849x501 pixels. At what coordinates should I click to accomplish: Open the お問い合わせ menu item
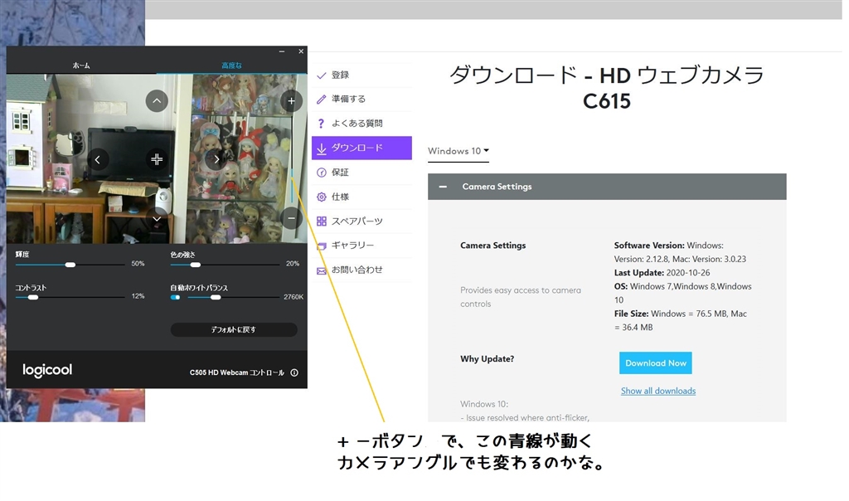361,270
